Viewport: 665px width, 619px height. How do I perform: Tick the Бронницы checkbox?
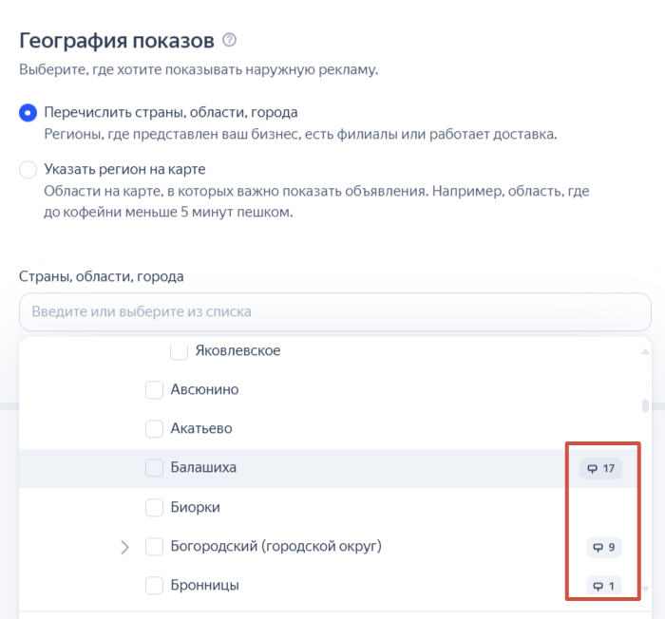(154, 586)
